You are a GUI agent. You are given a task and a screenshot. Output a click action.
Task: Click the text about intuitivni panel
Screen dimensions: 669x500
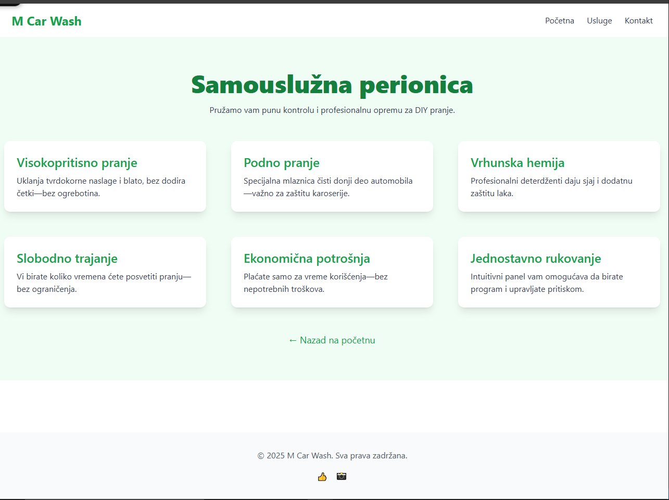(547, 283)
